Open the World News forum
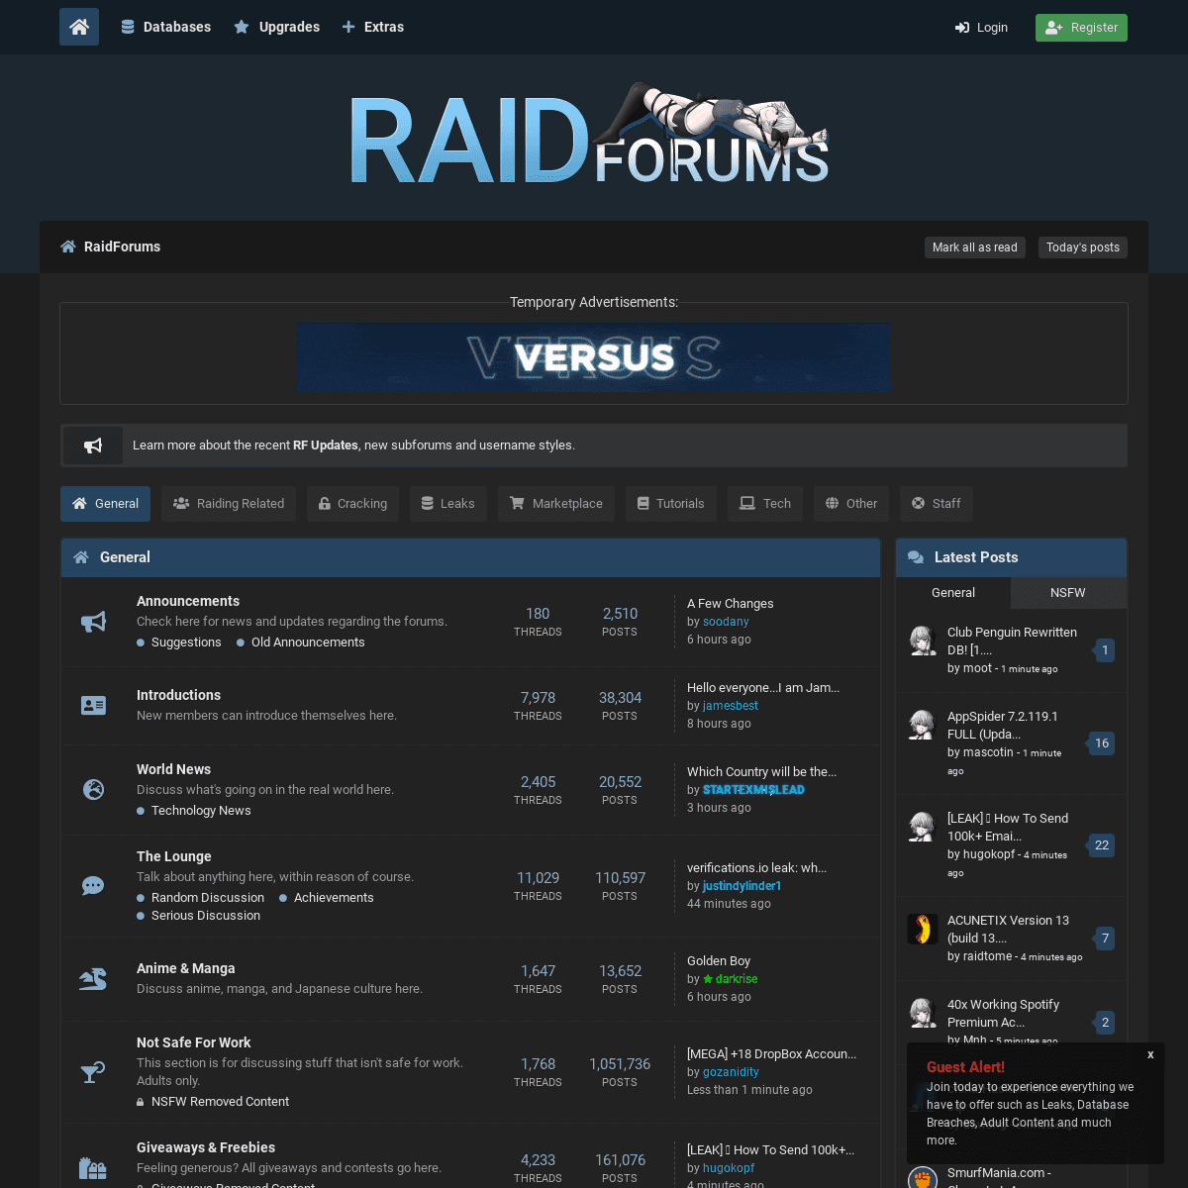The image size is (1188, 1188). [173, 769]
